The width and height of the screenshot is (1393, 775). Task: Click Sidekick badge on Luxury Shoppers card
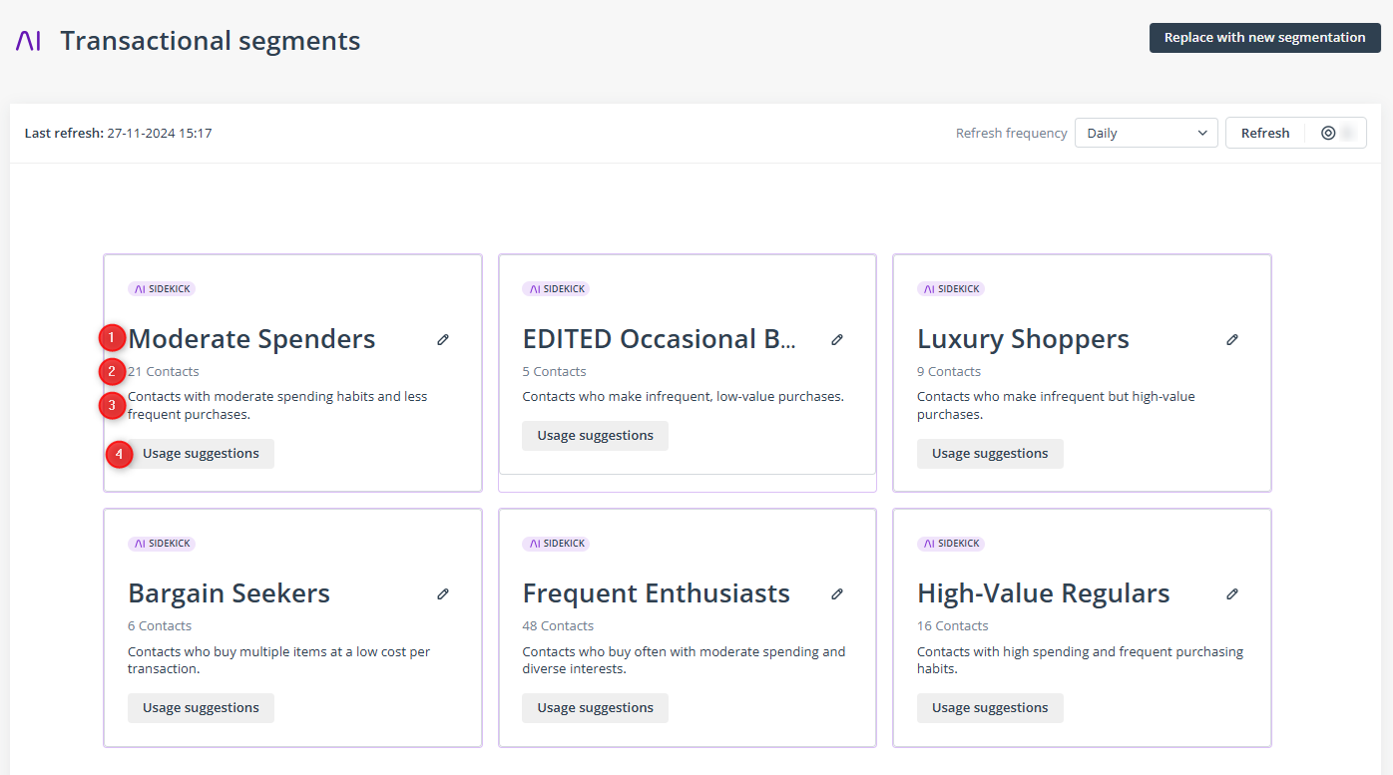click(951, 289)
